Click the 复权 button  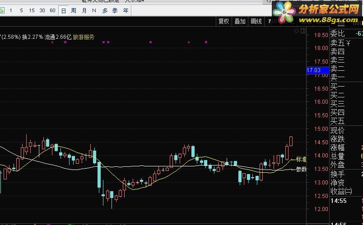223,21
